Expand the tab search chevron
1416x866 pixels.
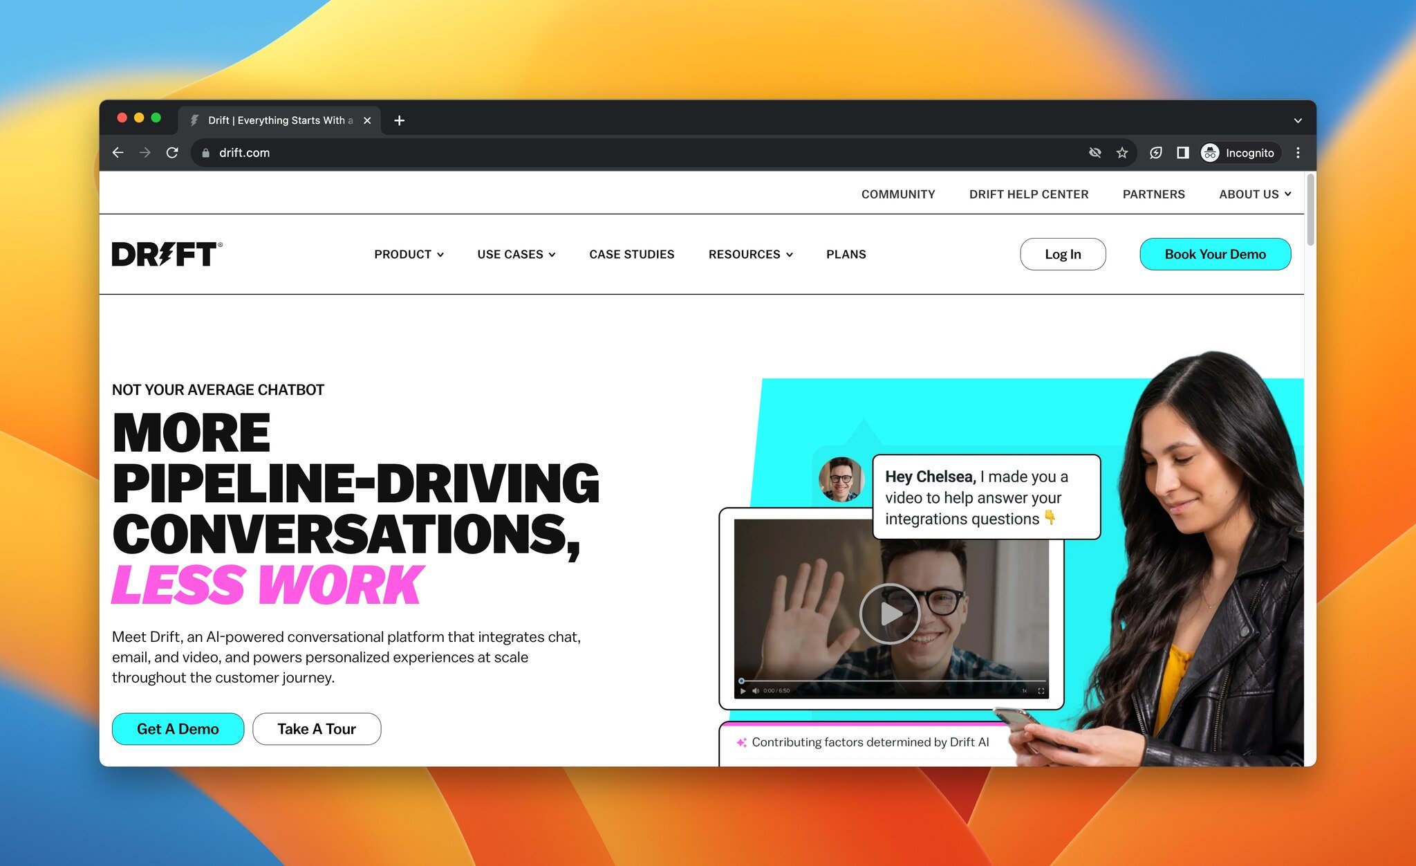(x=1297, y=120)
